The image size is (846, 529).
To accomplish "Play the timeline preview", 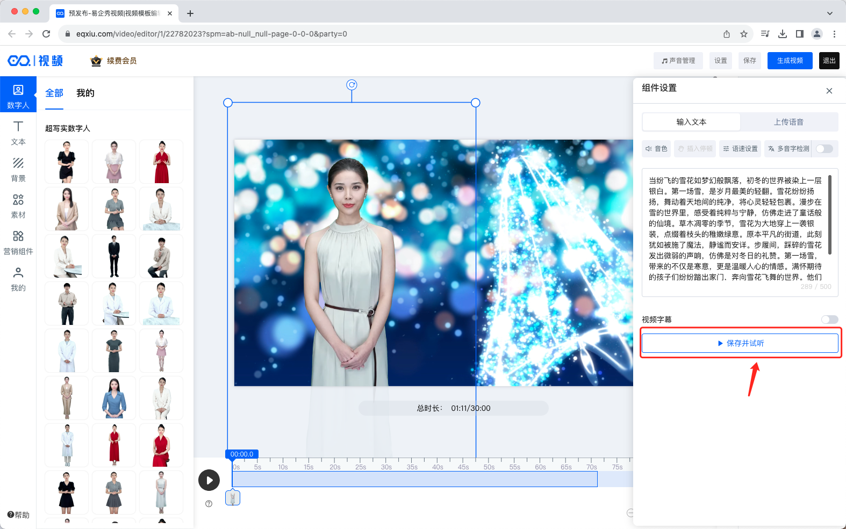I will (209, 480).
